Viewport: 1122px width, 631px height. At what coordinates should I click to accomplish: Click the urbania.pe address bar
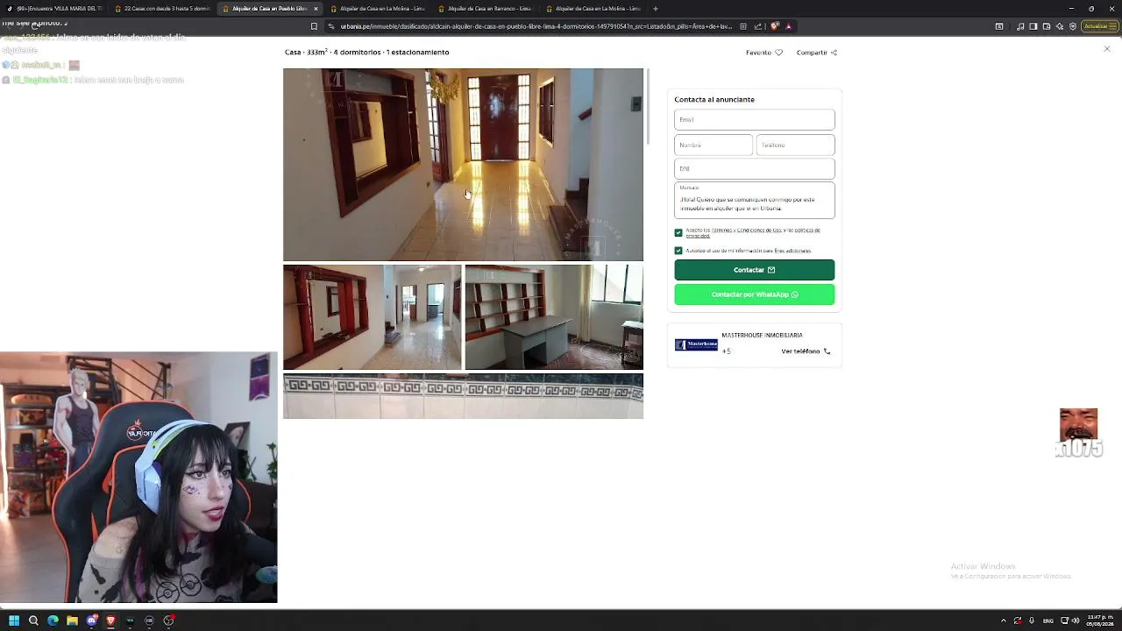point(535,26)
